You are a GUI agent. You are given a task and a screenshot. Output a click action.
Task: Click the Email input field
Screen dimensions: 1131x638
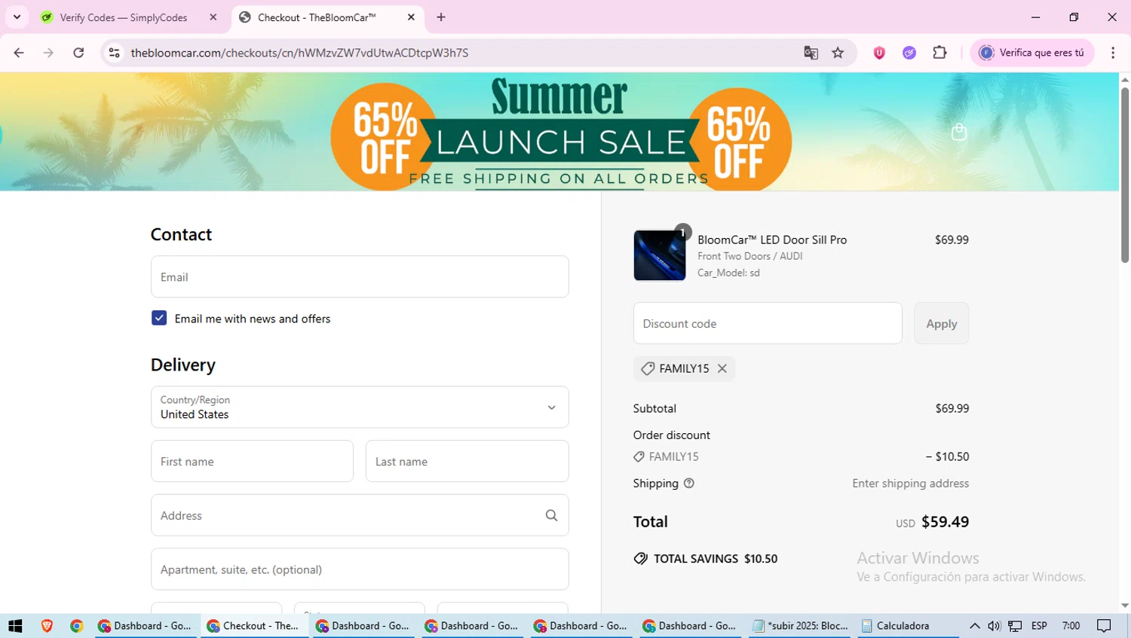click(x=360, y=276)
